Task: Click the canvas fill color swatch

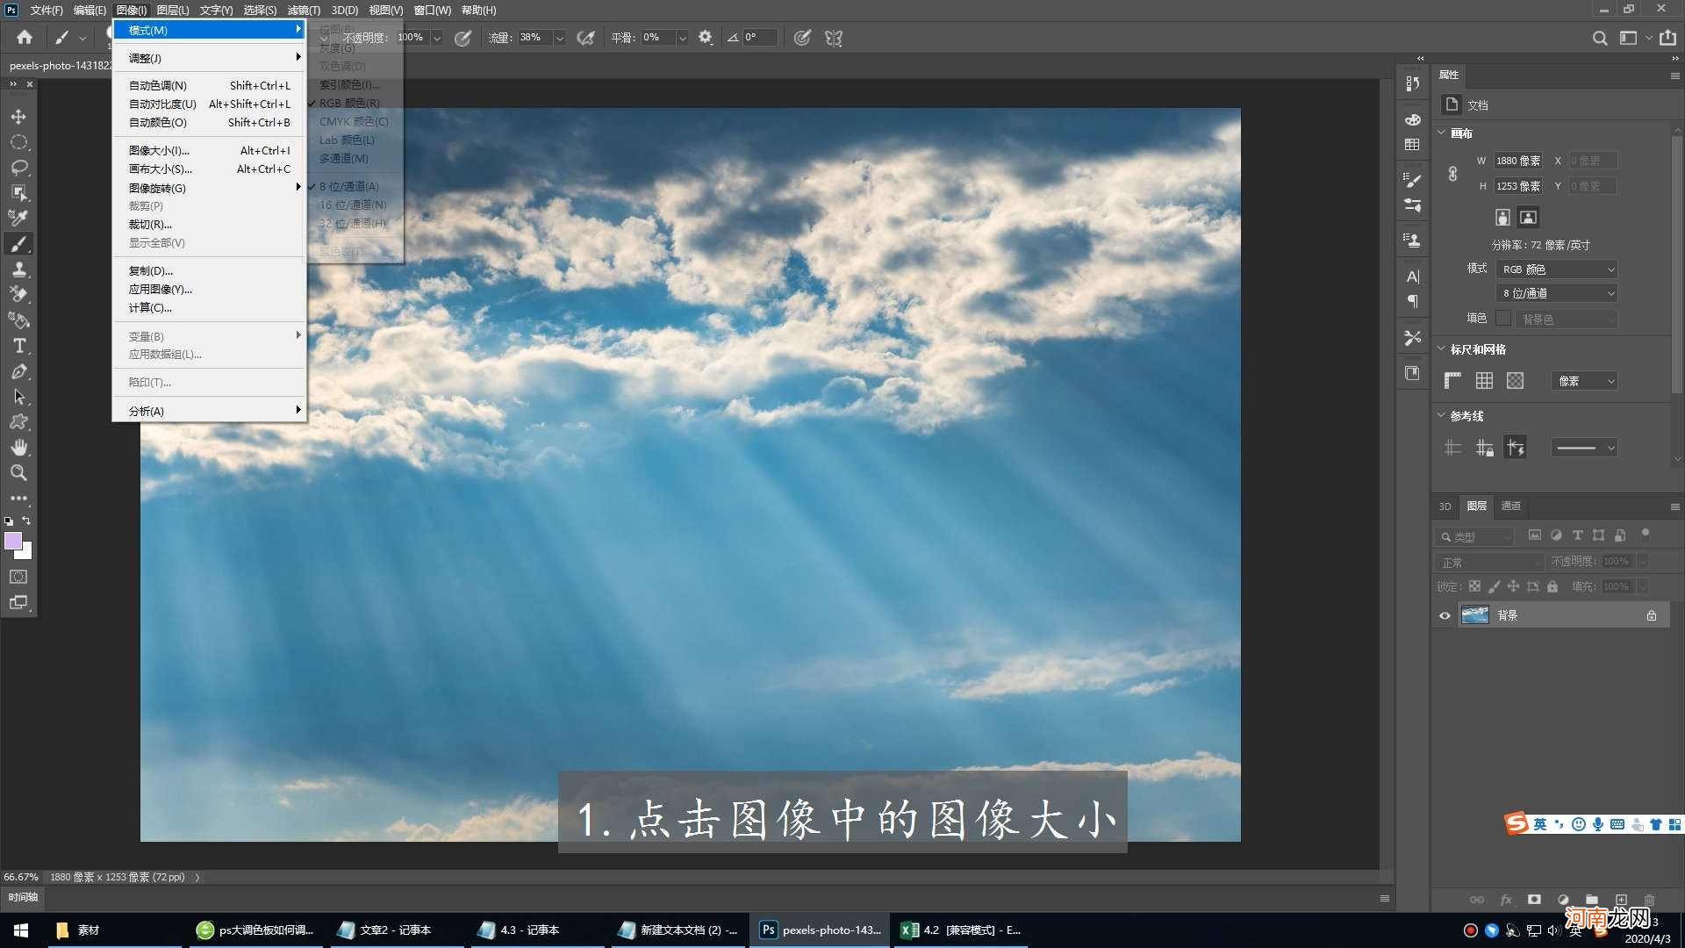Action: click(x=1502, y=318)
